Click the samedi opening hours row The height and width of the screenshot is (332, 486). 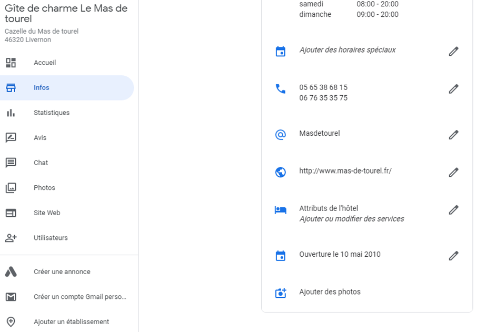click(x=349, y=4)
